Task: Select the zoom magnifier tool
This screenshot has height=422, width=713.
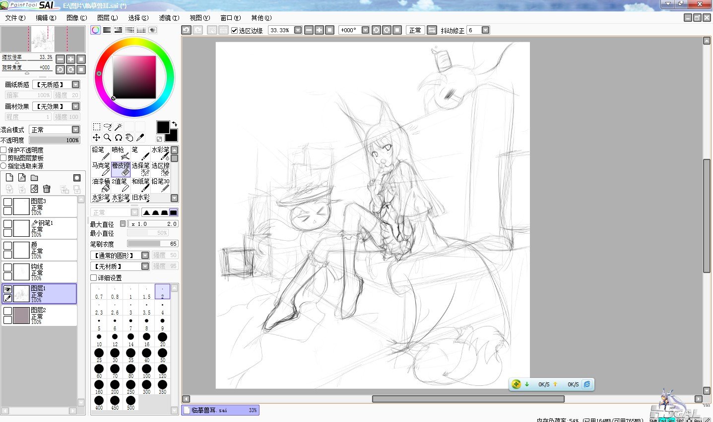Action: pyautogui.click(x=107, y=138)
